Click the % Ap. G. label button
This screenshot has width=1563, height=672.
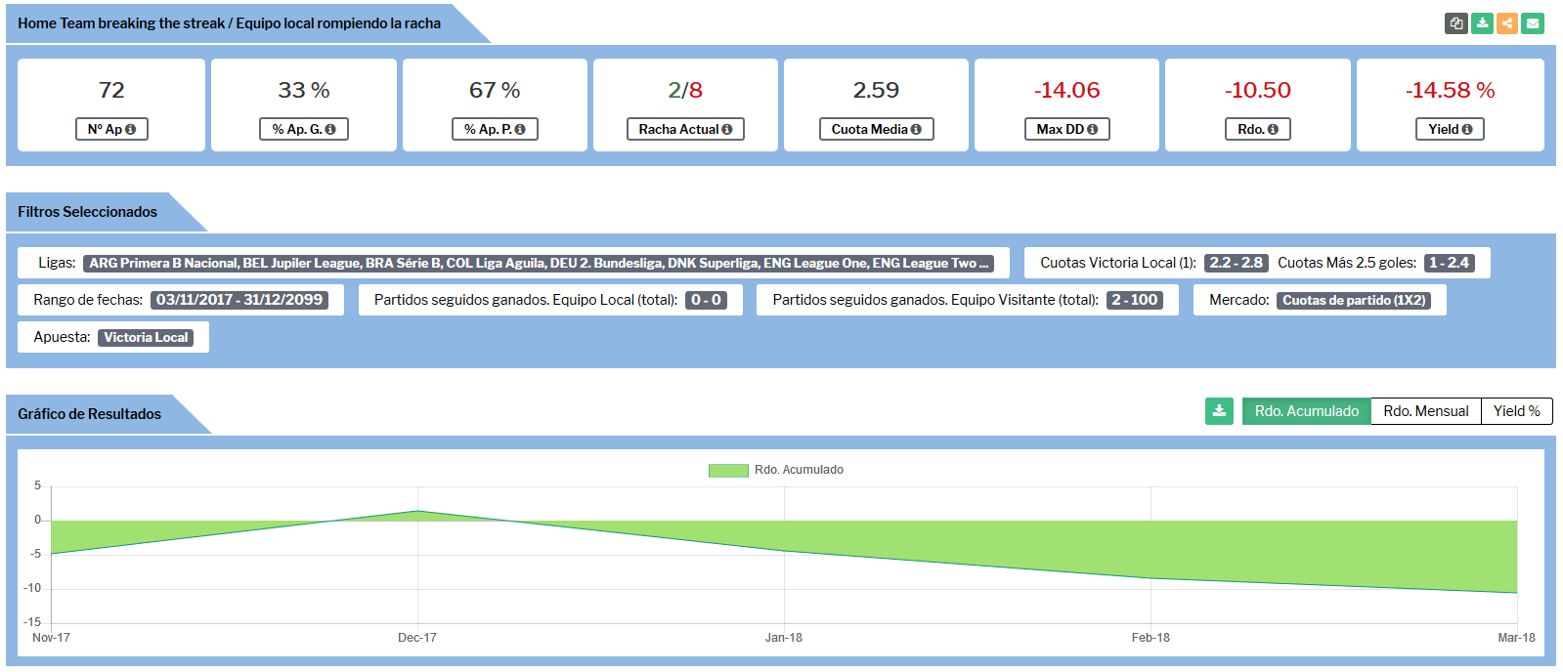point(303,129)
